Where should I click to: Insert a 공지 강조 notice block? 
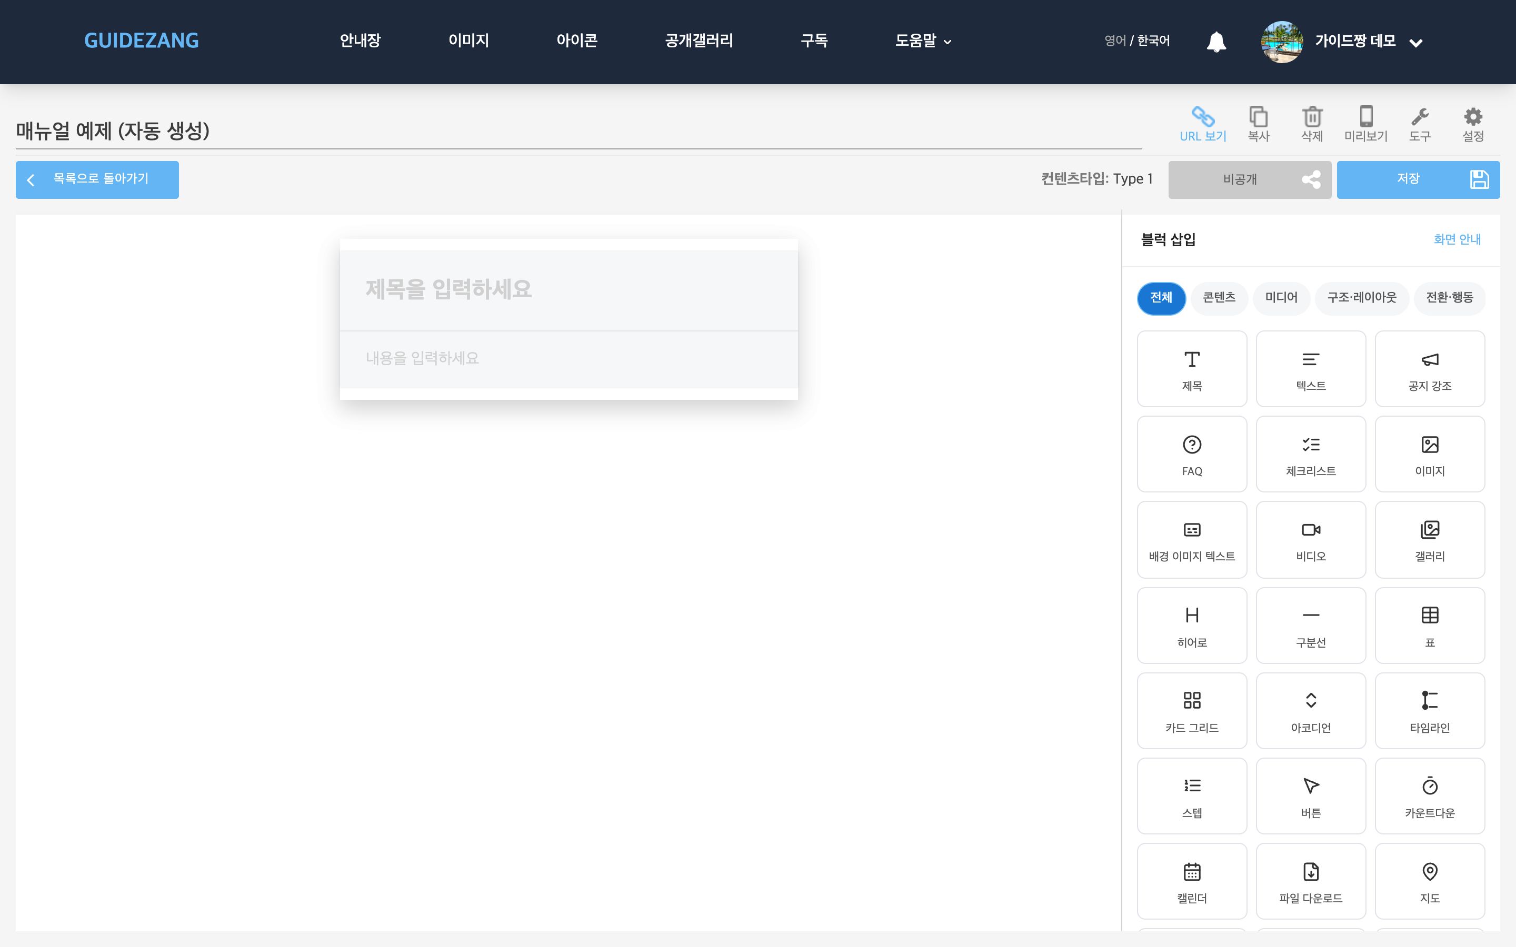(1430, 369)
